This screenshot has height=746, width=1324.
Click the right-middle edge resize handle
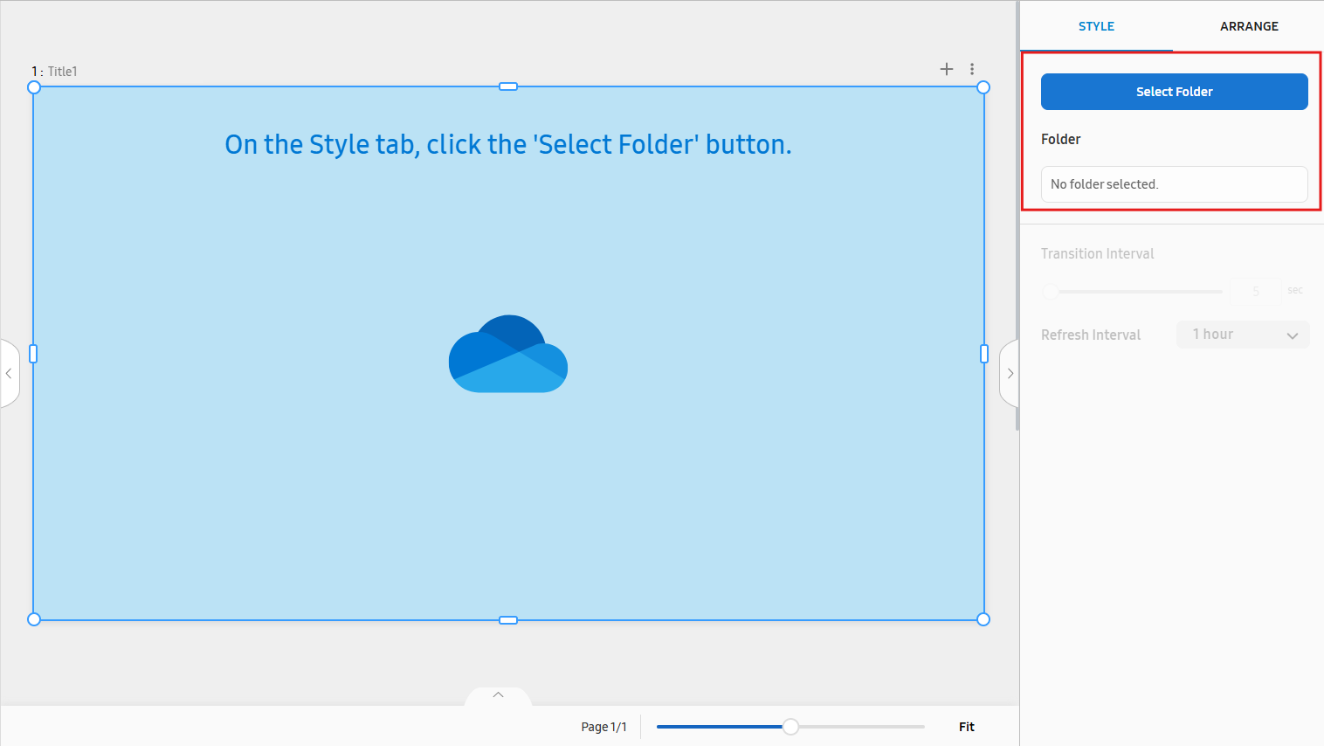coord(984,354)
